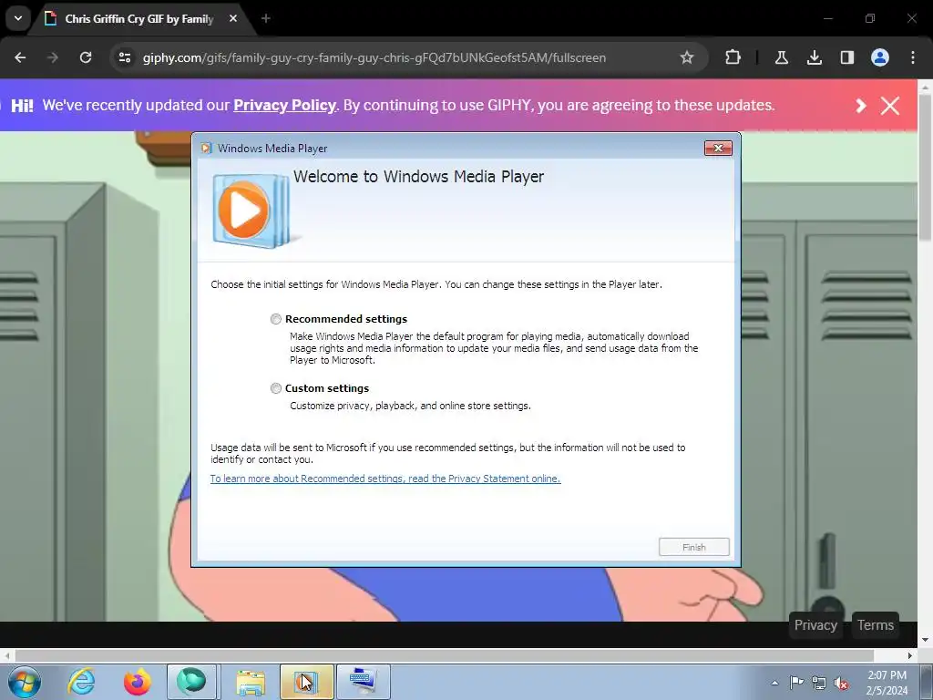Image resolution: width=933 pixels, height=700 pixels.
Task: Click the horizontal scrollbar right arrow
Action: (910, 655)
